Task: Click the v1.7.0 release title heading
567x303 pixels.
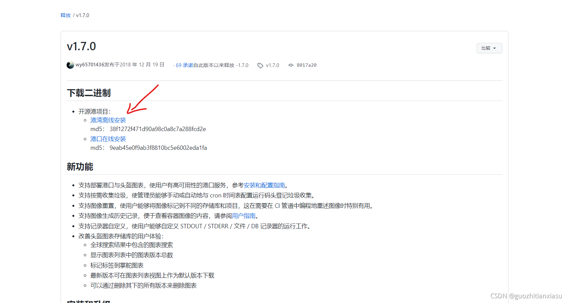Action: 81,46
